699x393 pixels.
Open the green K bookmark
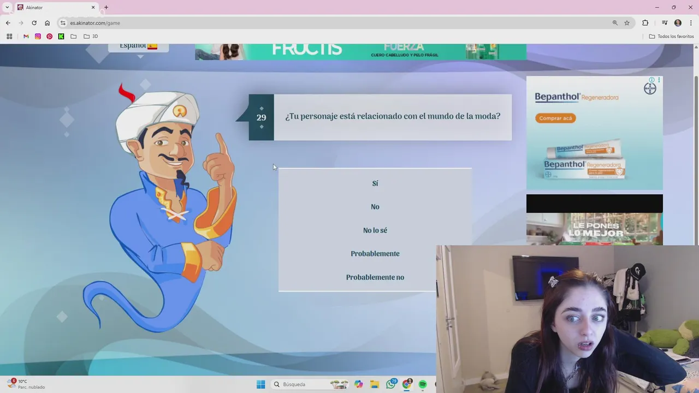pos(61,37)
